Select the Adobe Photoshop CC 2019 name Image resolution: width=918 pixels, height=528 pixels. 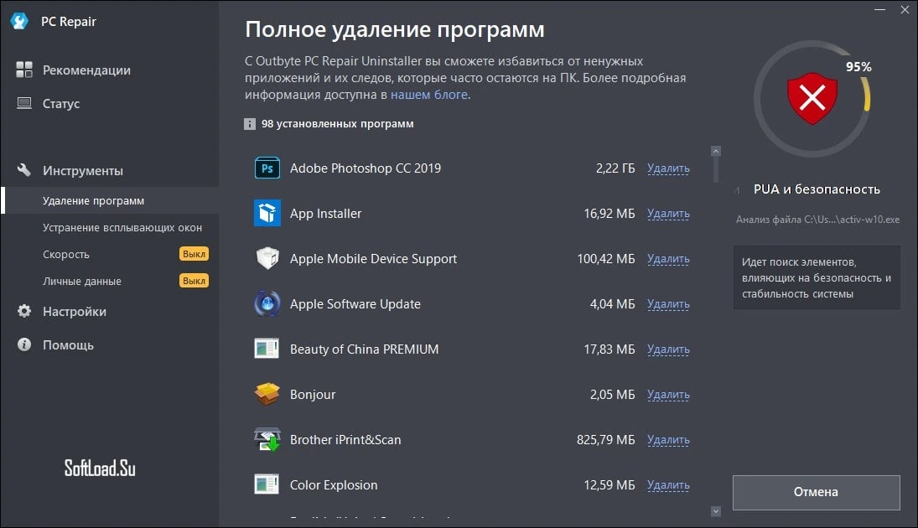366,168
